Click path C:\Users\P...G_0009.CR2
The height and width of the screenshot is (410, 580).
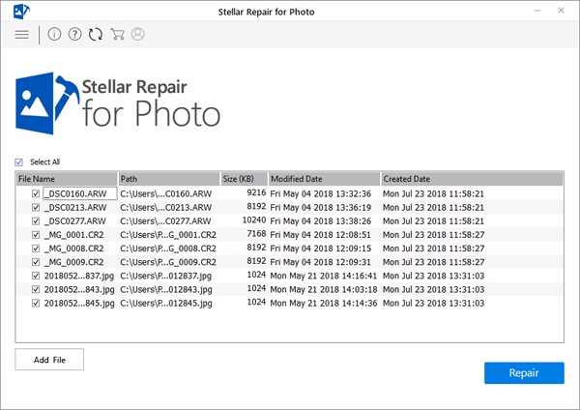168,262
